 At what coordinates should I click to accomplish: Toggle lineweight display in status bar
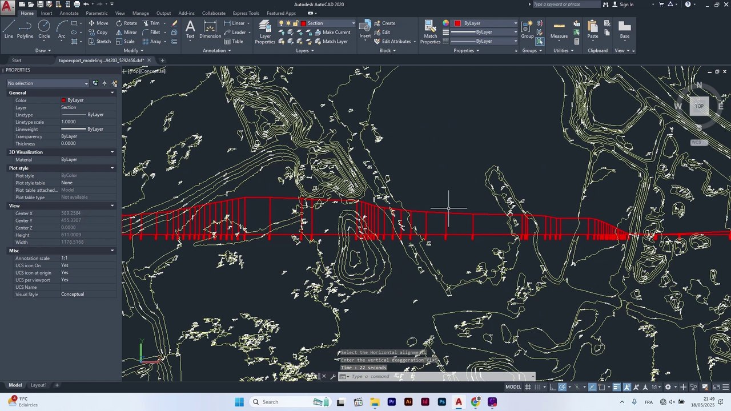coord(617,387)
